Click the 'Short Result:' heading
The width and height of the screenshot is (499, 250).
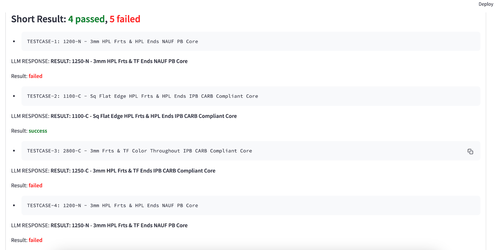[39, 19]
